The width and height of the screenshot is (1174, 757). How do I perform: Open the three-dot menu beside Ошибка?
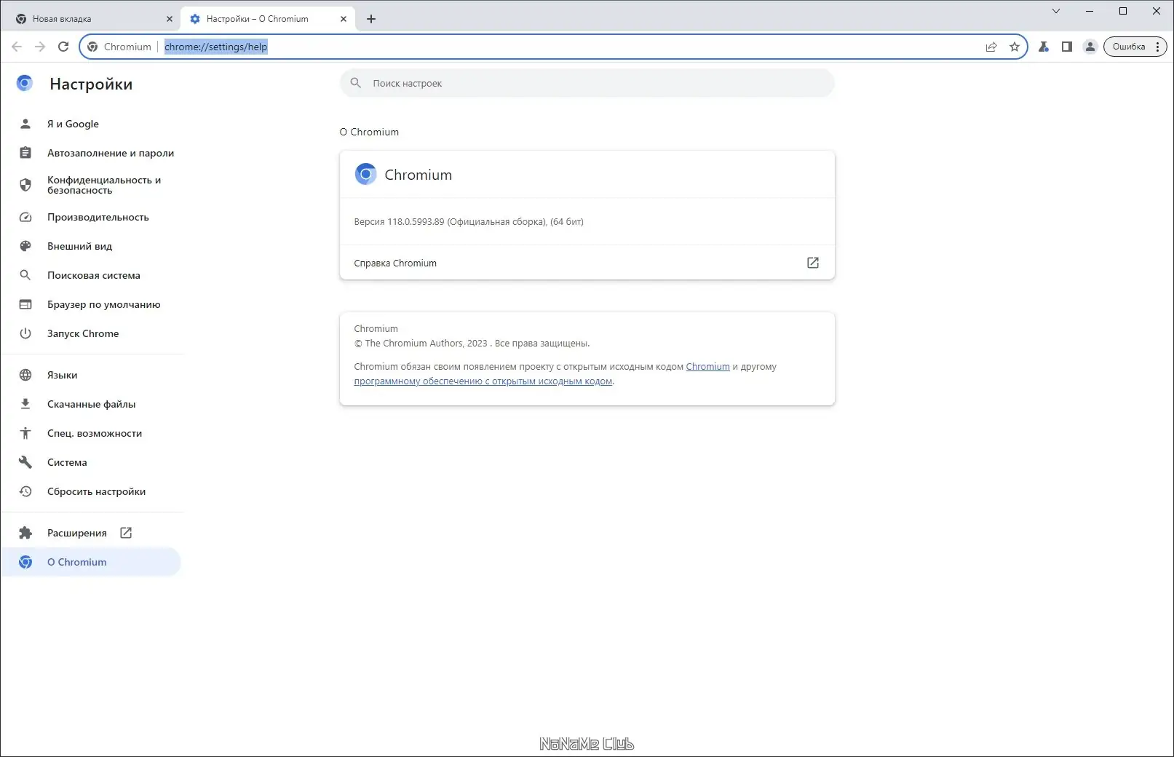pos(1157,47)
